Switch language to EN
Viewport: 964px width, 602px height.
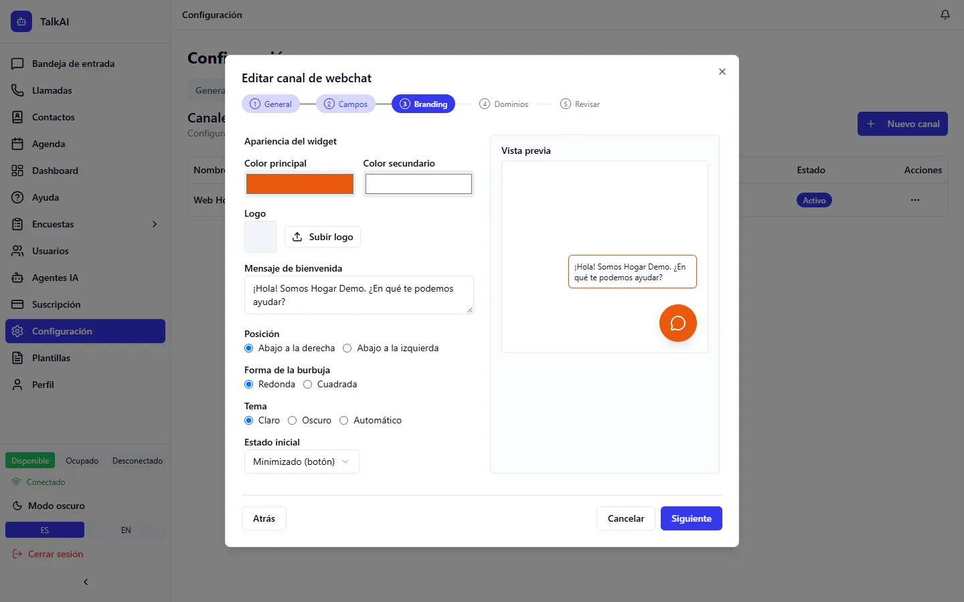click(126, 530)
